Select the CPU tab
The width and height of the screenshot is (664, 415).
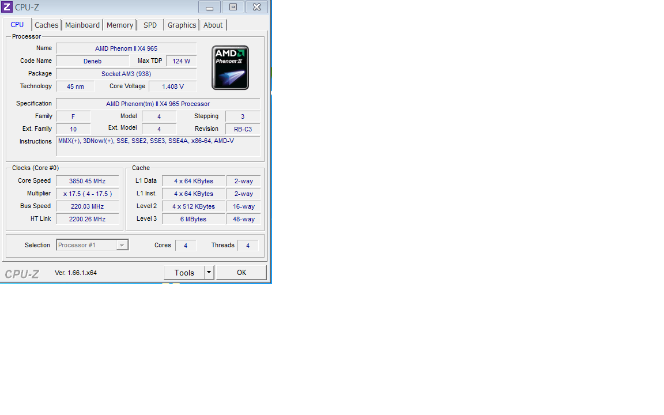pos(17,25)
